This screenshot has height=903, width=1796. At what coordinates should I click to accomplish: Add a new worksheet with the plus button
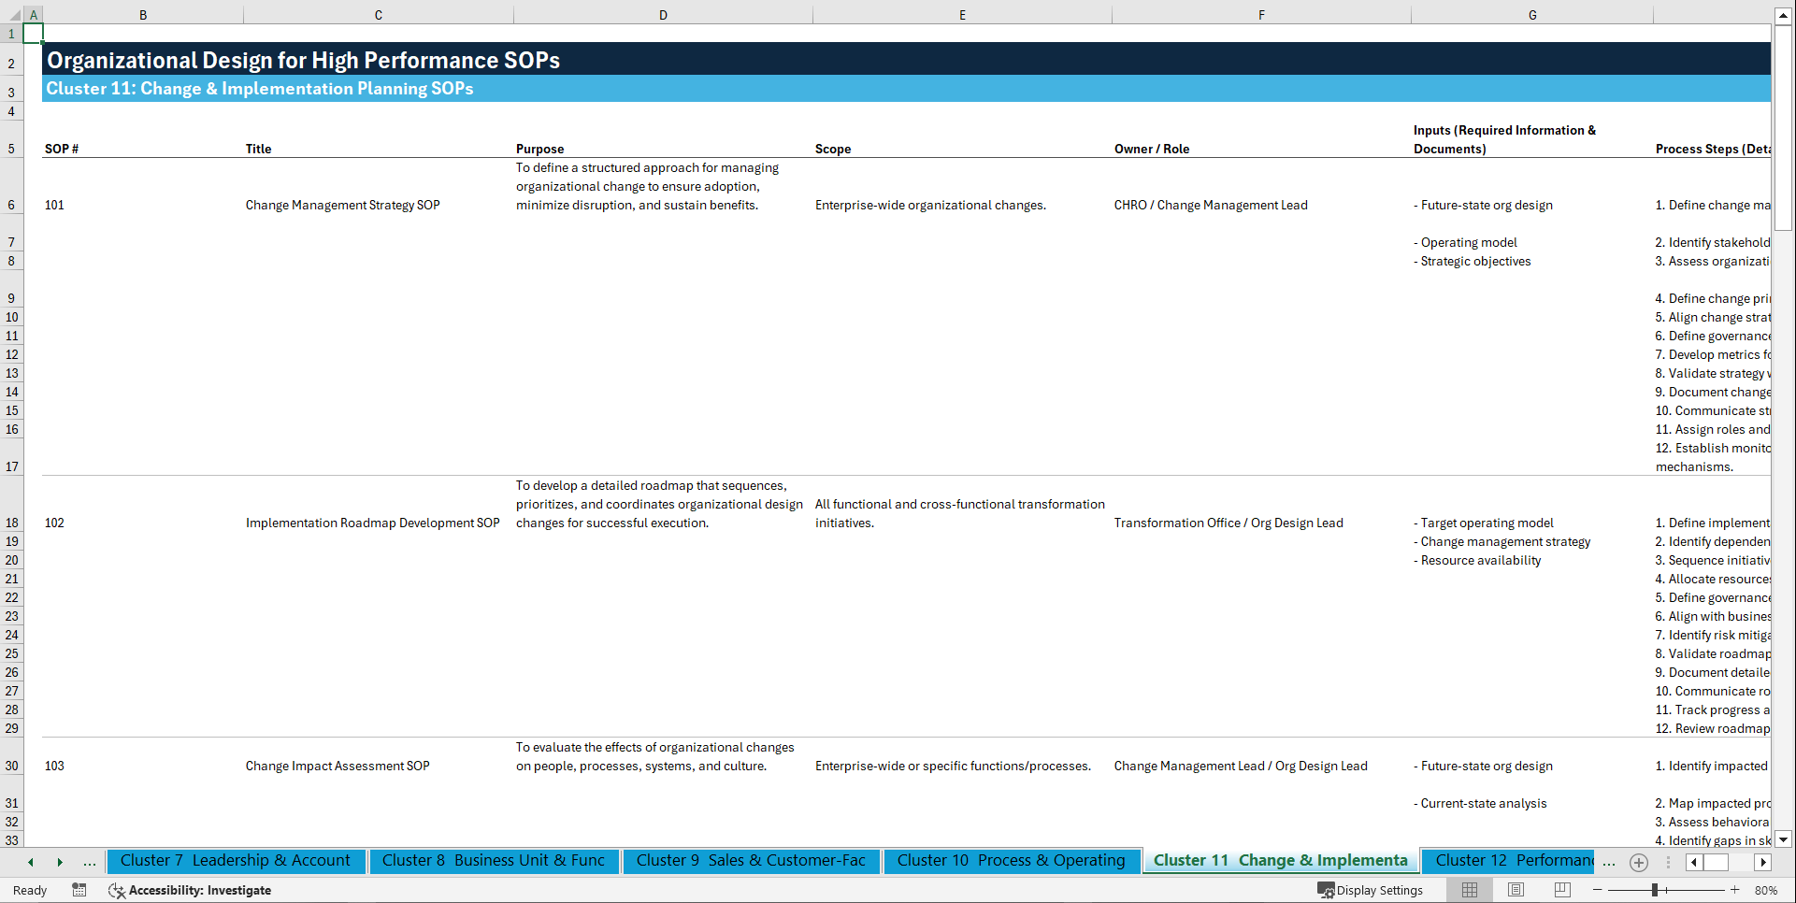pos(1638,862)
